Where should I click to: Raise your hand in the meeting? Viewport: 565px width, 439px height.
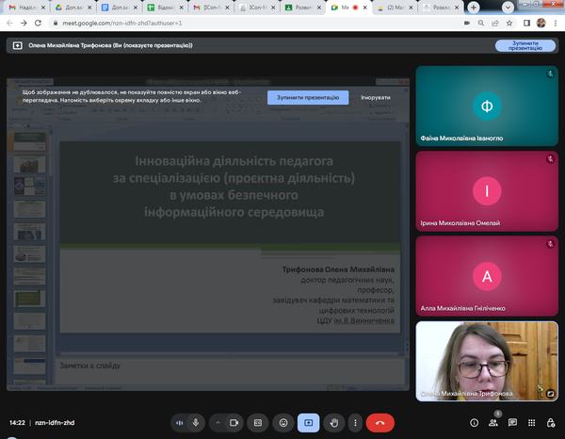click(x=333, y=423)
